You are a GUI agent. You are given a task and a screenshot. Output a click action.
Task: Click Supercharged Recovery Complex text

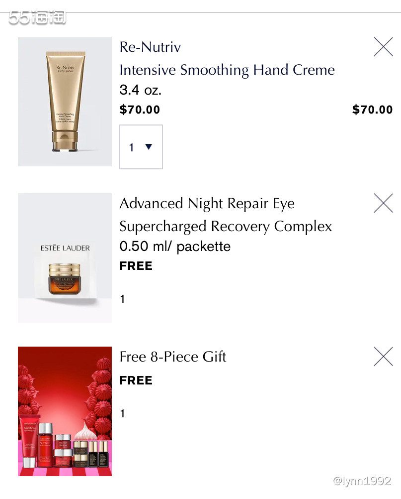click(x=226, y=227)
